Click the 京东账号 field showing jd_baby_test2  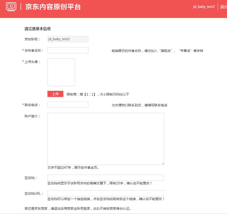coord(68,39)
